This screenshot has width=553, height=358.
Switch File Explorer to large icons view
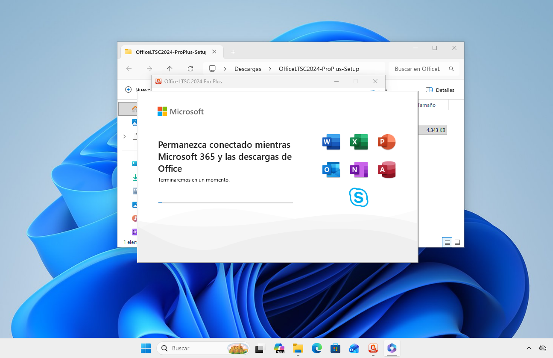click(x=457, y=242)
